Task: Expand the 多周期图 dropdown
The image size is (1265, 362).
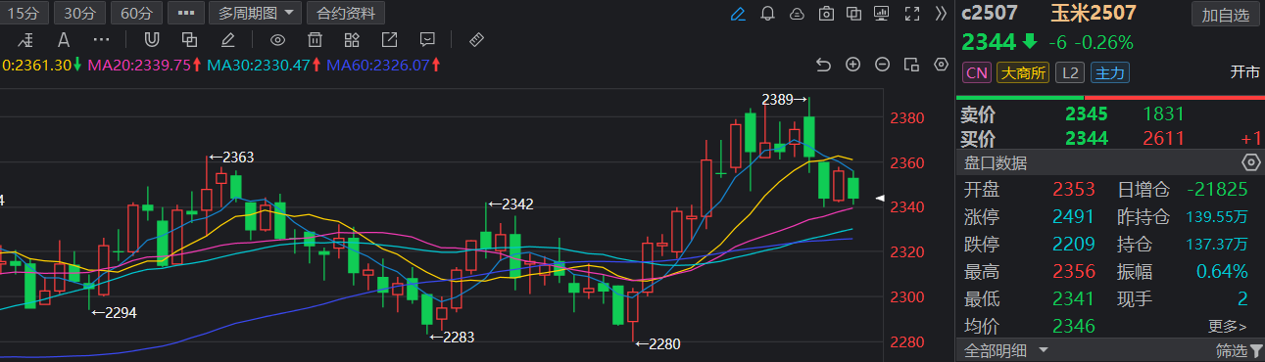Action: pyautogui.click(x=256, y=14)
